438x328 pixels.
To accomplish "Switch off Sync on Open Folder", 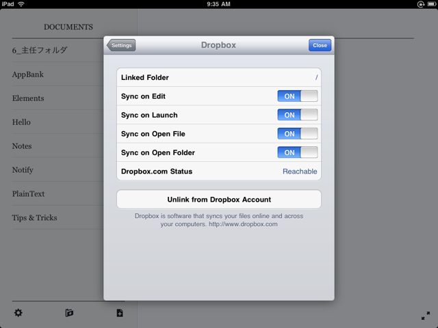I will point(298,152).
